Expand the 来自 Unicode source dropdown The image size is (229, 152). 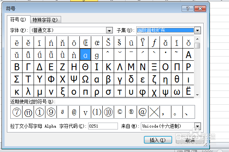click(x=197, y=126)
